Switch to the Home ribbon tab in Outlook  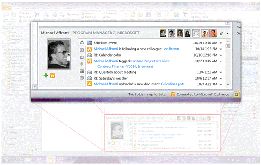(x=17, y=9)
